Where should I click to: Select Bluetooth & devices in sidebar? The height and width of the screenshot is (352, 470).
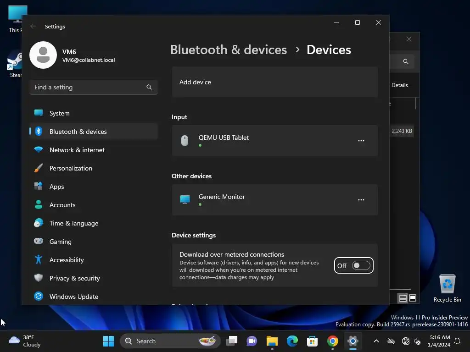click(x=94, y=132)
